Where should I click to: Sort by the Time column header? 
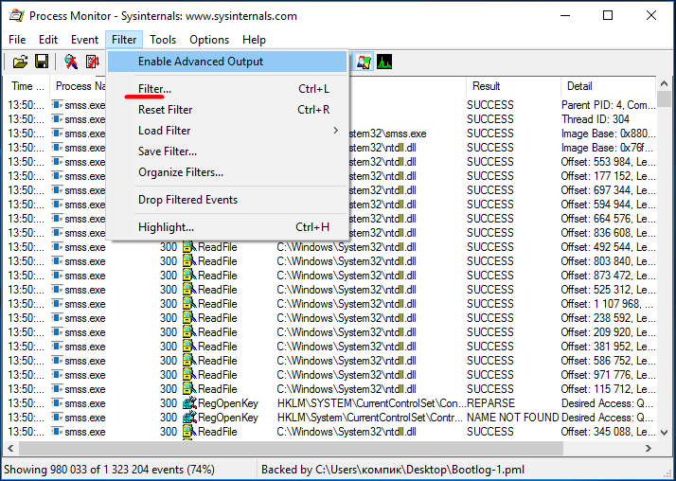point(27,86)
